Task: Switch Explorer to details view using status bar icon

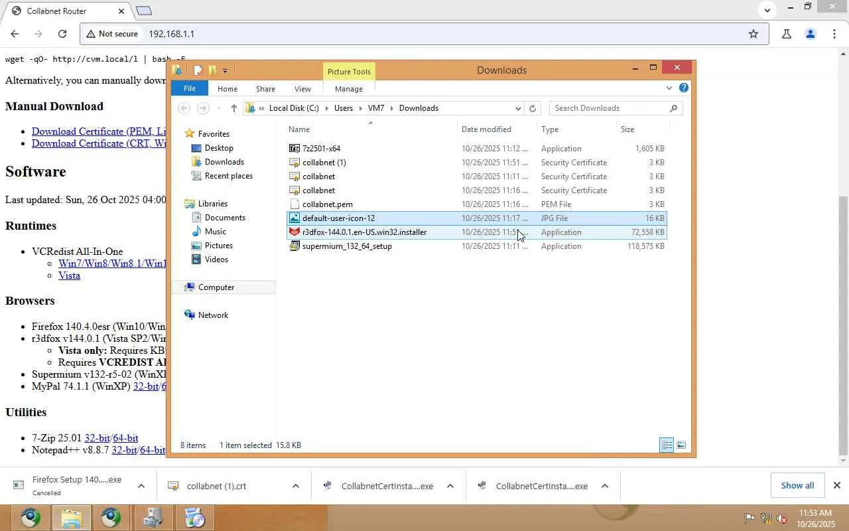Action: 667,445
